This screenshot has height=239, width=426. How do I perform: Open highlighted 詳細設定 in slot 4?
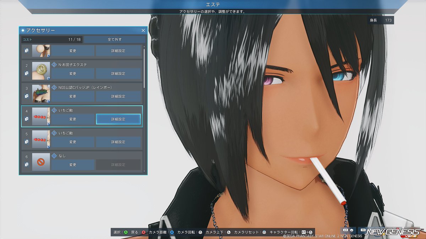pyautogui.click(x=118, y=119)
